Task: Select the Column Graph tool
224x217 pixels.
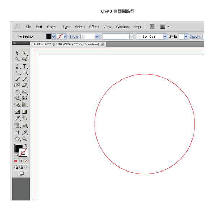Action: tap(25, 125)
